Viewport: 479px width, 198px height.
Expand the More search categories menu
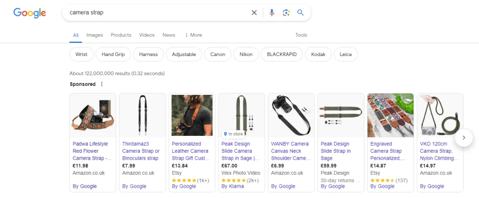(x=193, y=35)
